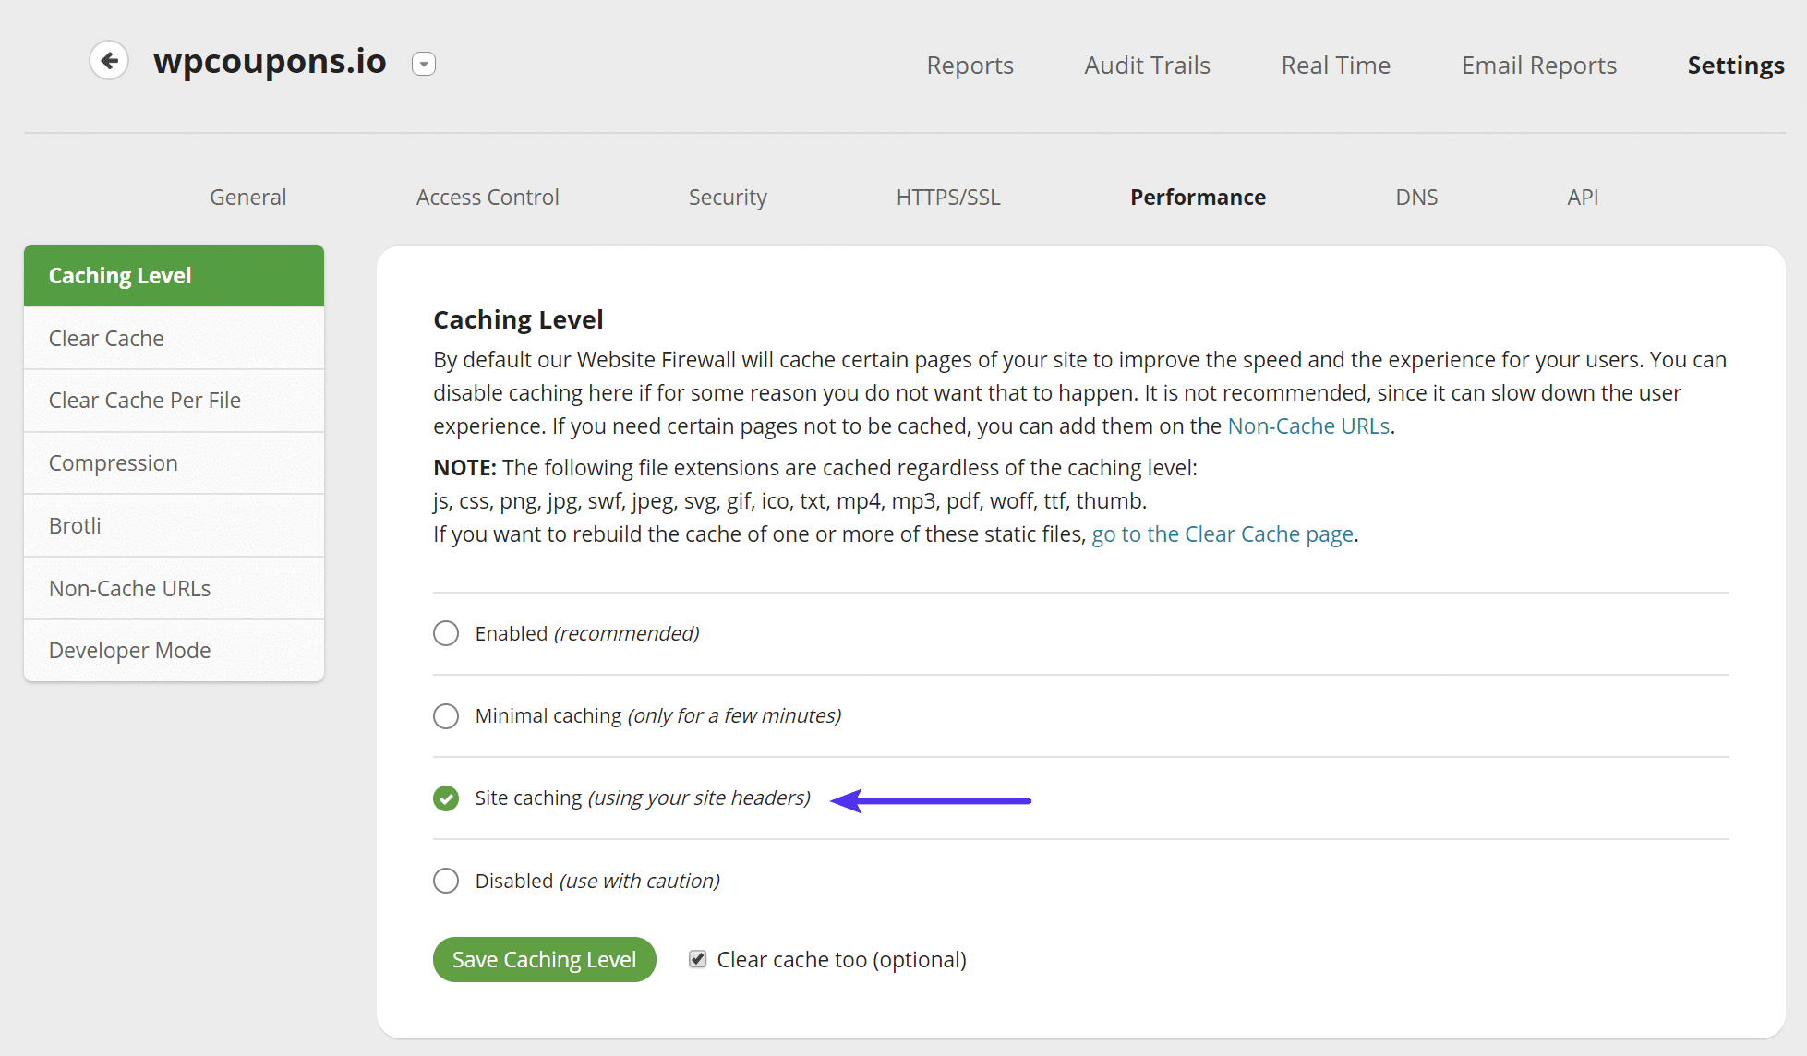Click the Caching Level sidebar item
1807x1056 pixels.
point(174,274)
